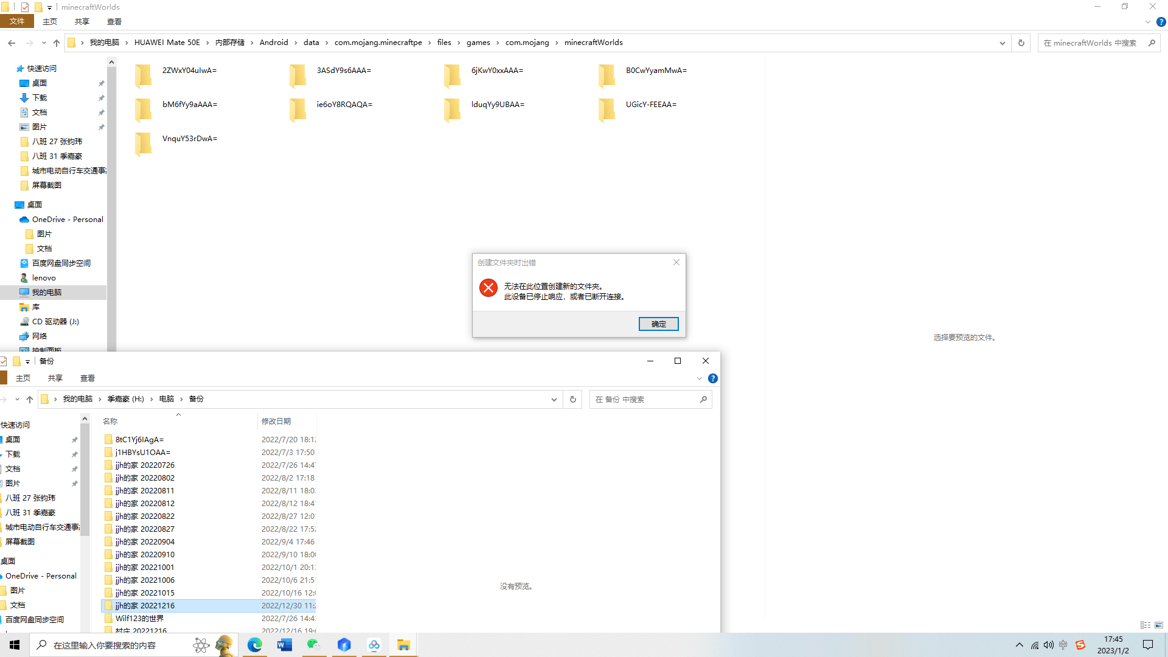Expand the ribbon chevron in 备份 window
This screenshot has height=657, width=1168.
[699, 378]
